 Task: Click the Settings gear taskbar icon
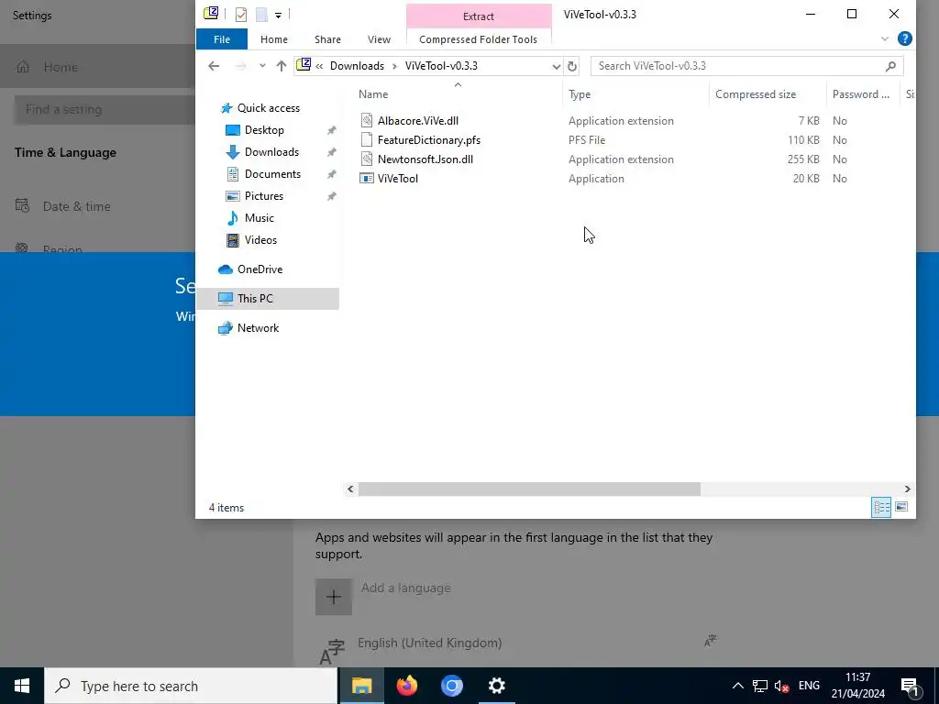(x=497, y=686)
